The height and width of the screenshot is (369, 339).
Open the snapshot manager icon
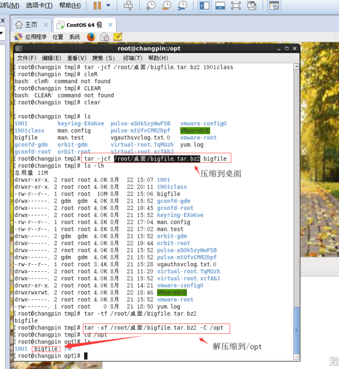pos(182,5)
